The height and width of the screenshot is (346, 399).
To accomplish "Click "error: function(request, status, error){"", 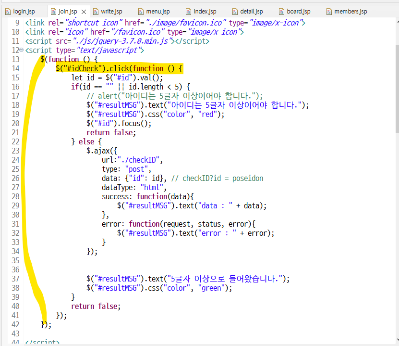I will pyautogui.click(x=179, y=224).
